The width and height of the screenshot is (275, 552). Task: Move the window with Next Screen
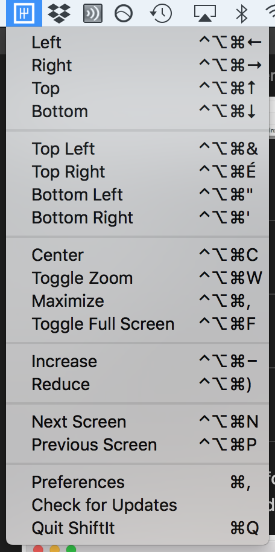(x=137, y=422)
